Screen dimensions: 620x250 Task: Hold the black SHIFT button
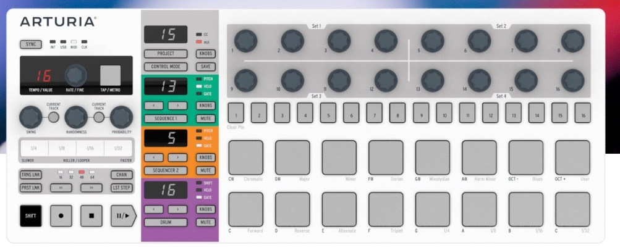point(30,216)
